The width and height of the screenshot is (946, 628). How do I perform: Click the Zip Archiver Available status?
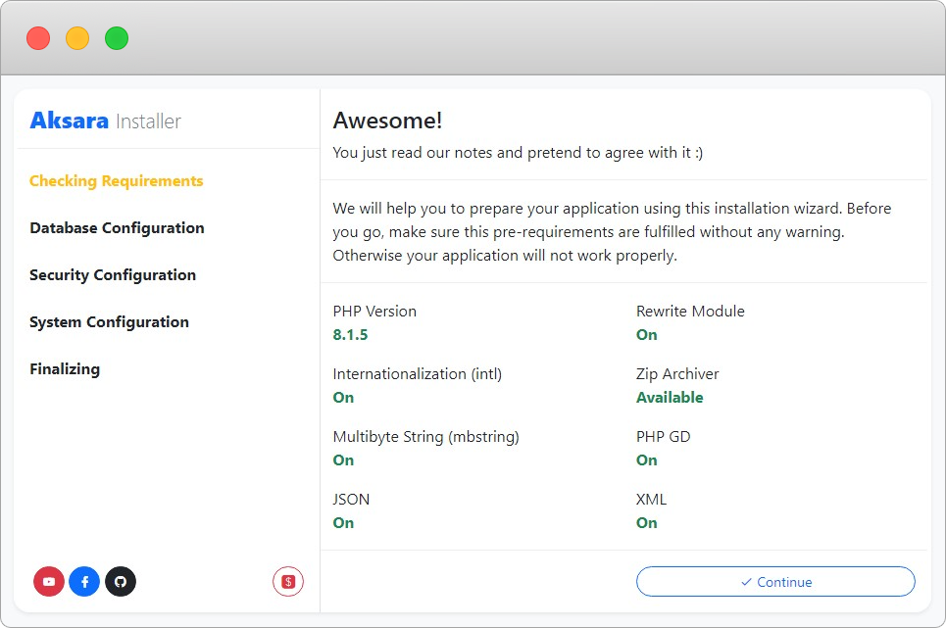(x=670, y=397)
